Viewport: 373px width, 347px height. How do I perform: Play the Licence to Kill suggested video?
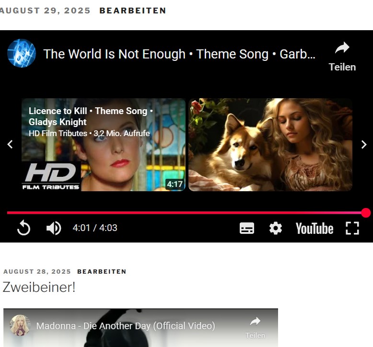click(104, 145)
